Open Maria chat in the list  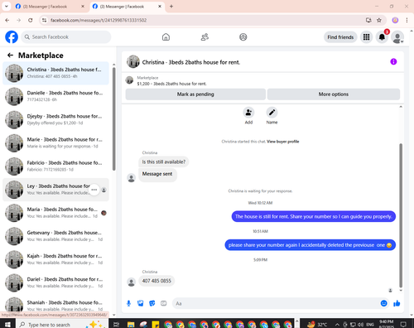point(55,213)
